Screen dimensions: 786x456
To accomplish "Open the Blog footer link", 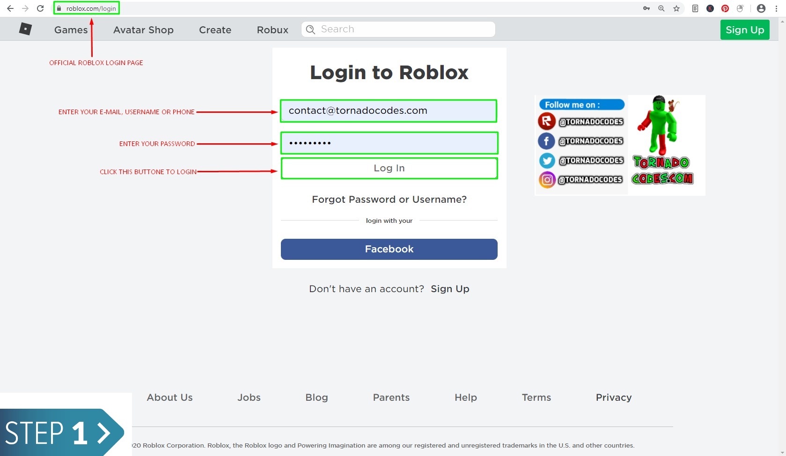I will 317,397.
